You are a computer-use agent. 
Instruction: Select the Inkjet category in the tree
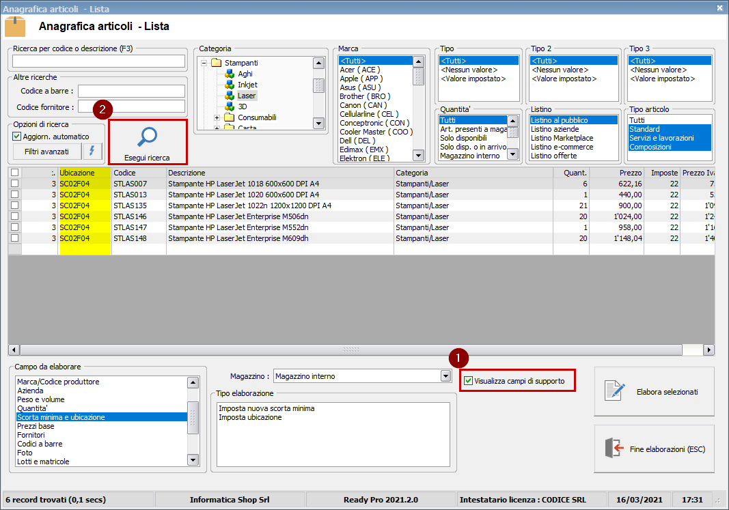click(247, 85)
